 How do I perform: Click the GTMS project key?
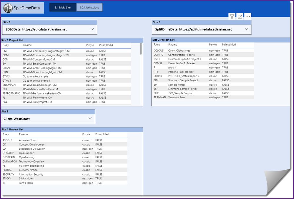pos(6,76)
